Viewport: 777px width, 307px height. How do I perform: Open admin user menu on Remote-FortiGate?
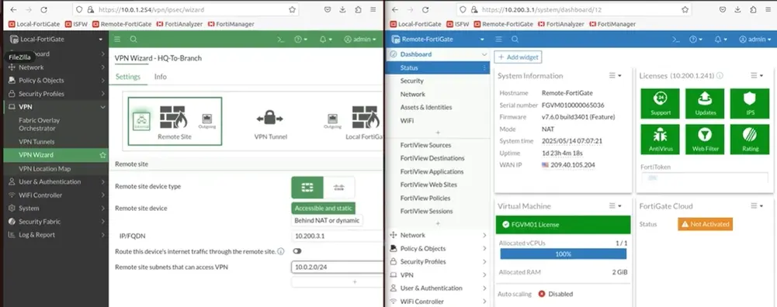tap(755, 39)
